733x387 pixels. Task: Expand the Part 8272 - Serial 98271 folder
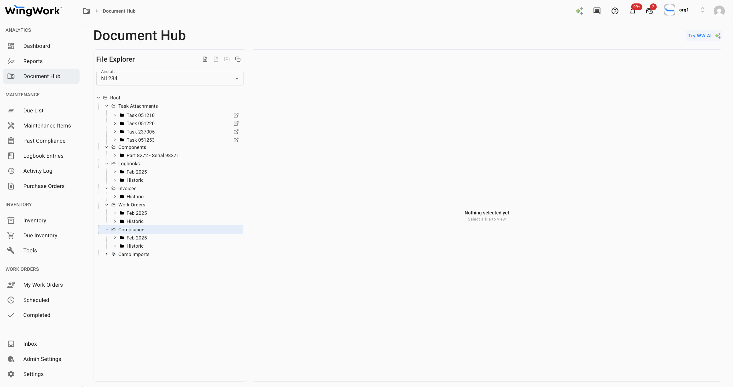(115, 155)
